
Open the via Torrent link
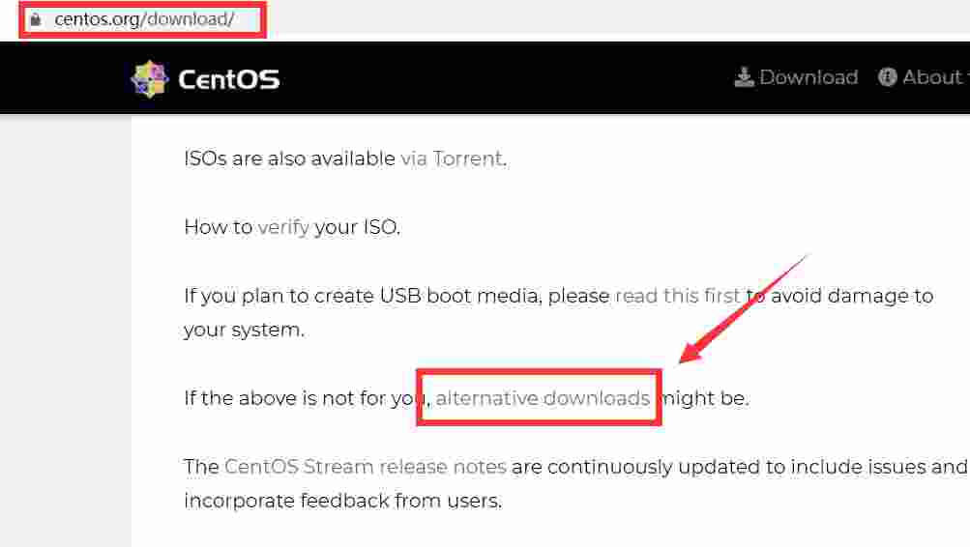452,158
